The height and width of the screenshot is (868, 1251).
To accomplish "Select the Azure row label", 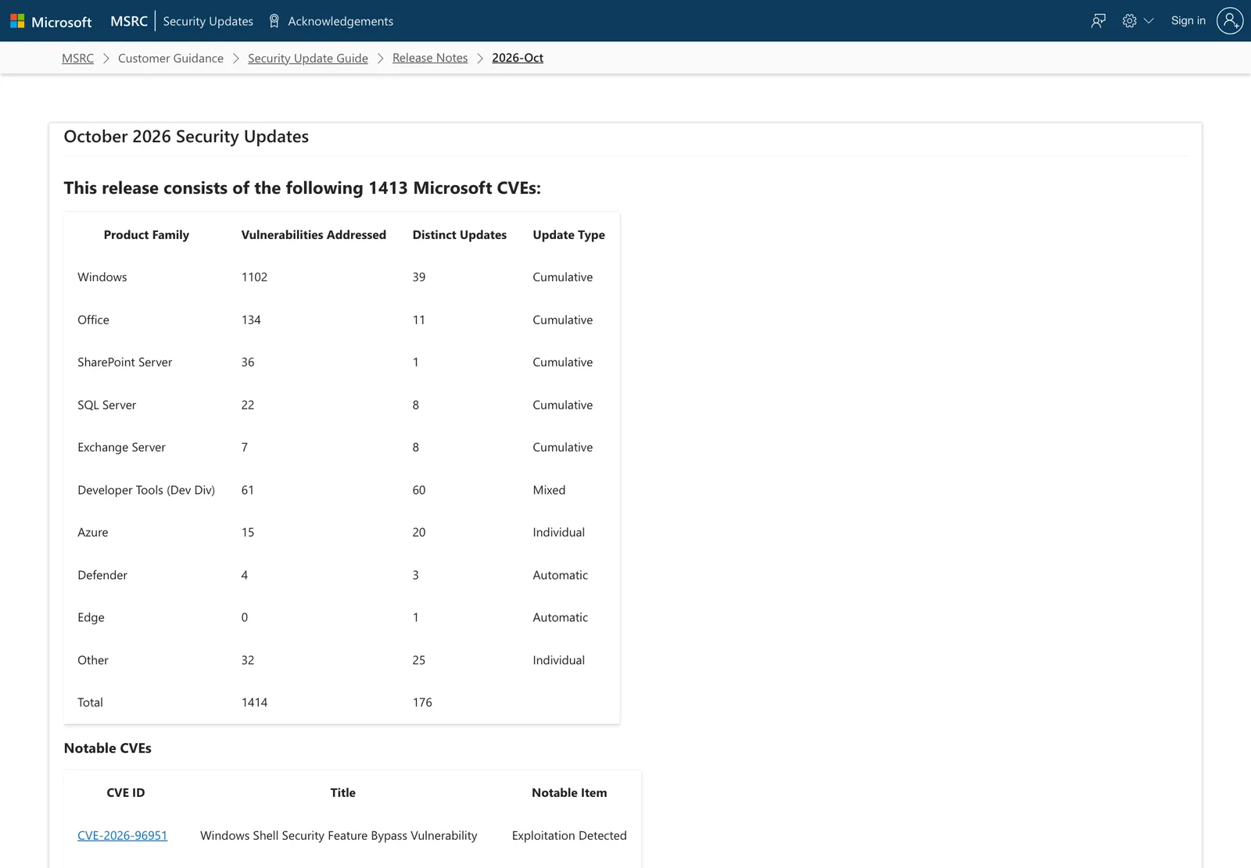I will pyautogui.click(x=92, y=532).
